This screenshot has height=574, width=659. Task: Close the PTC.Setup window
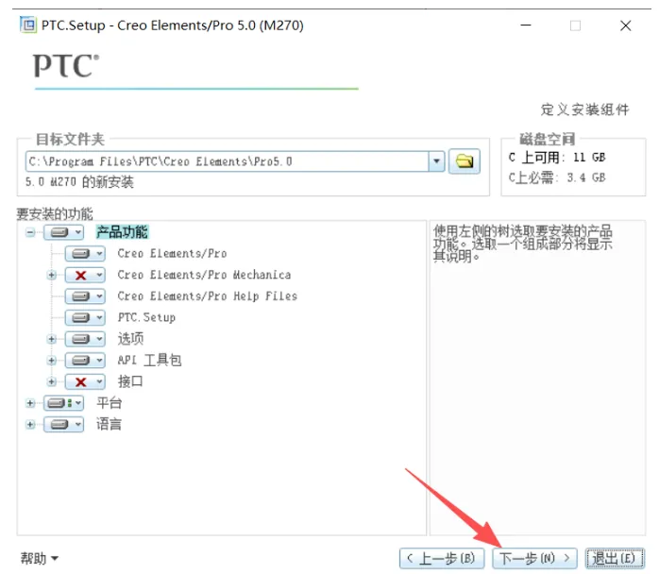[x=625, y=25]
